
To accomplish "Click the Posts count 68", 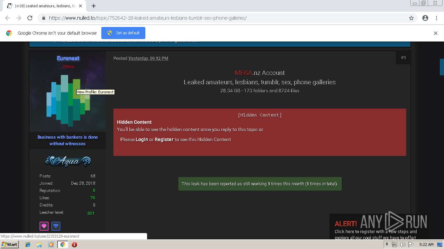I will tap(93, 176).
